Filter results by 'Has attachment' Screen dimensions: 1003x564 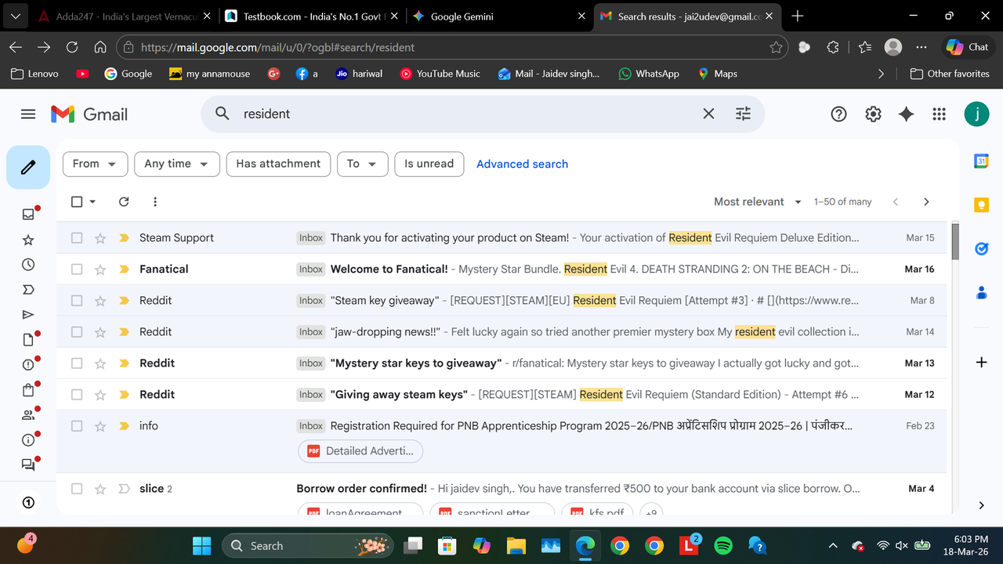pos(278,164)
